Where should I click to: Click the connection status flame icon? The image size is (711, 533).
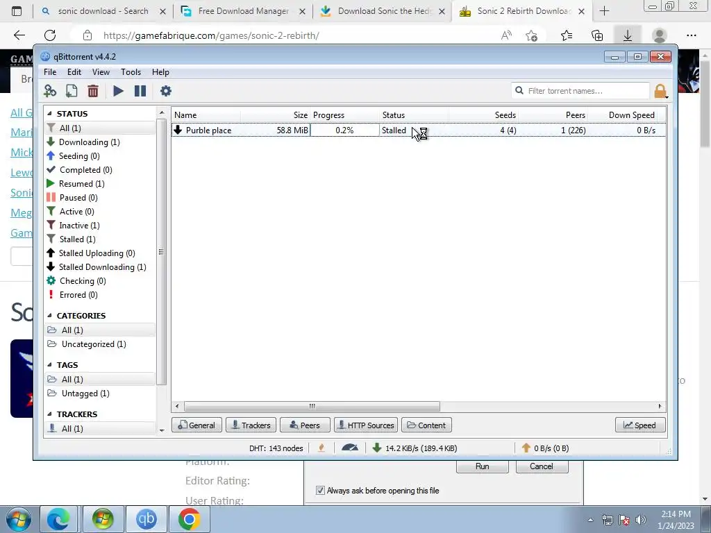tap(321, 448)
